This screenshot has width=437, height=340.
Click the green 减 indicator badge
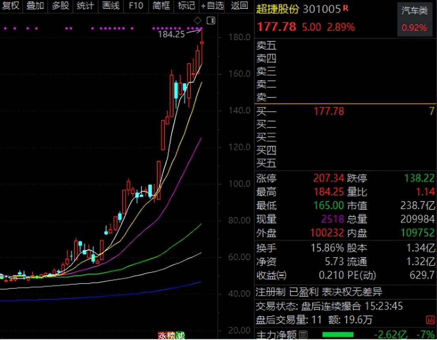tap(180, 336)
